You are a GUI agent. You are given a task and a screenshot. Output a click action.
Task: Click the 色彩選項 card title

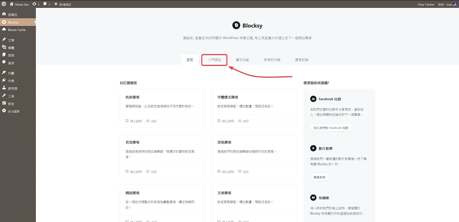(x=132, y=97)
